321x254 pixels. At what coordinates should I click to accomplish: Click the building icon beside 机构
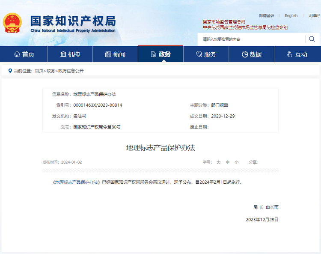point(63,54)
